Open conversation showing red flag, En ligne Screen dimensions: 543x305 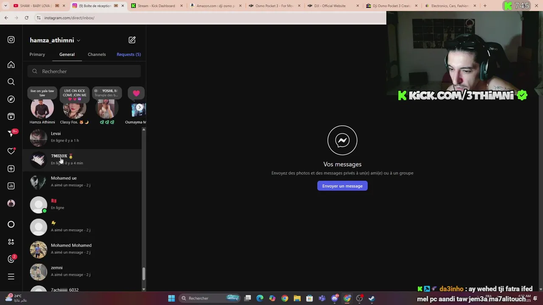pyautogui.click(x=82, y=205)
